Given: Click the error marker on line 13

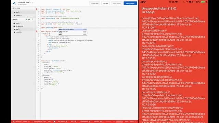Looking at the screenshot, I should 37,31.
